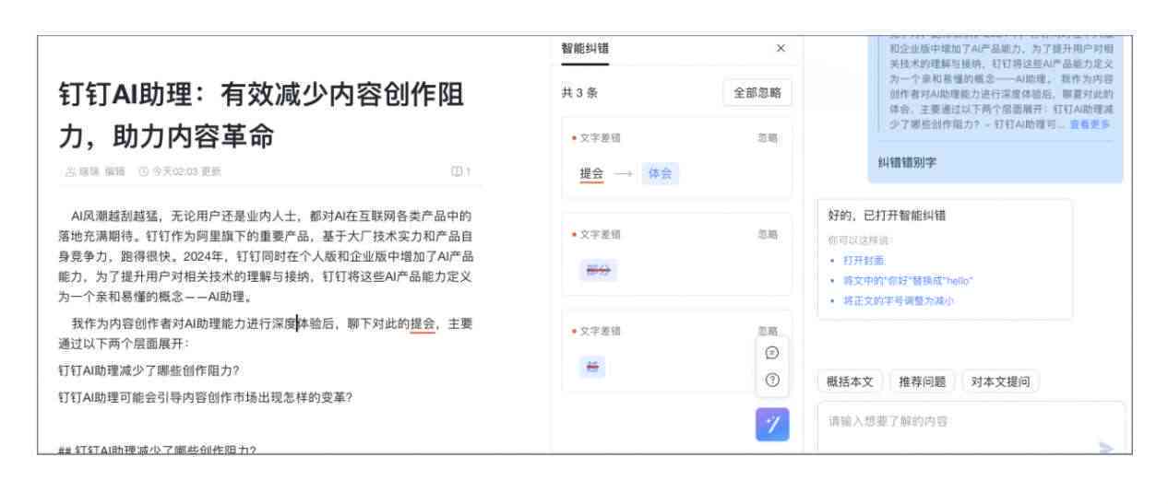Click the 推荐问题 chip
1168x504 pixels.
(x=923, y=381)
